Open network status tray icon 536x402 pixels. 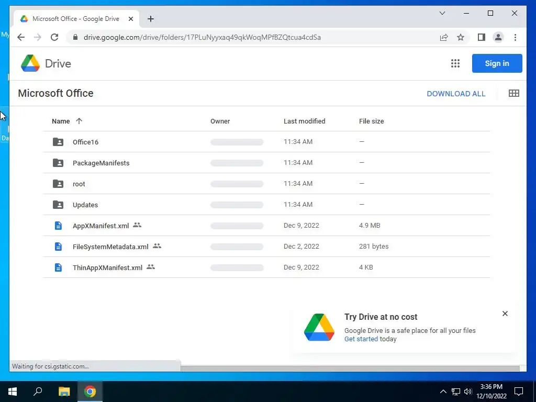(x=456, y=392)
